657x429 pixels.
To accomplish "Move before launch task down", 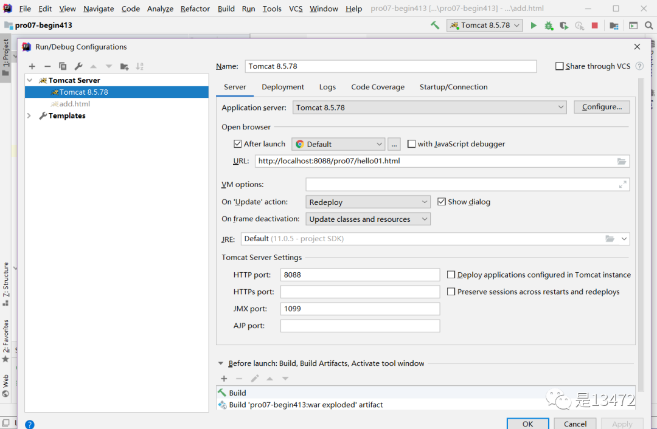I will tap(285, 379).
